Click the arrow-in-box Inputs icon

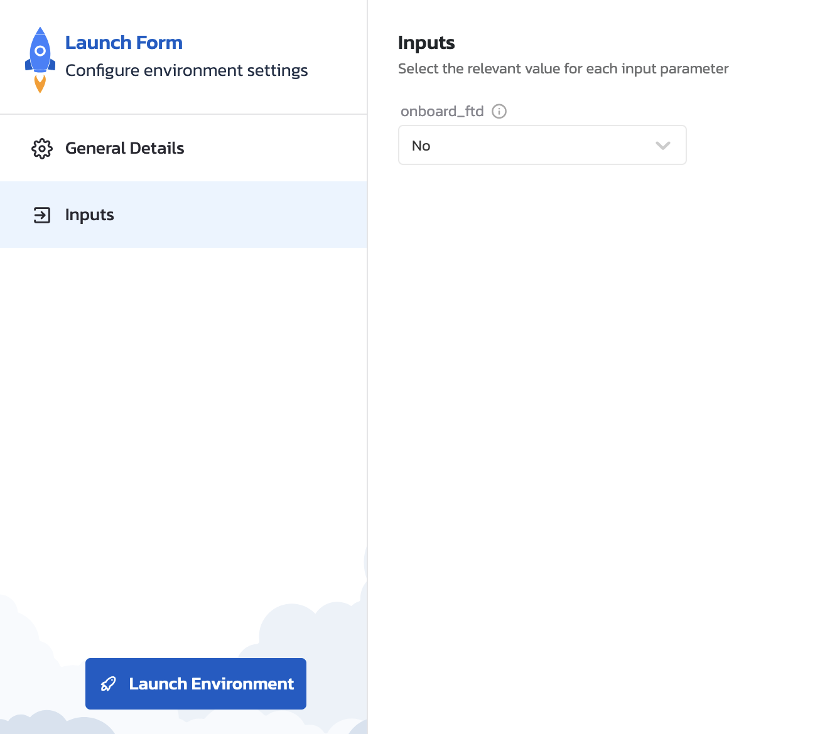pyautogui.click(x=42, y=215)
